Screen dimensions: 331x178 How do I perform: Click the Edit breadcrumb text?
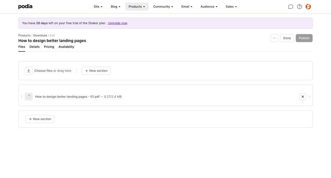(52, 35)
